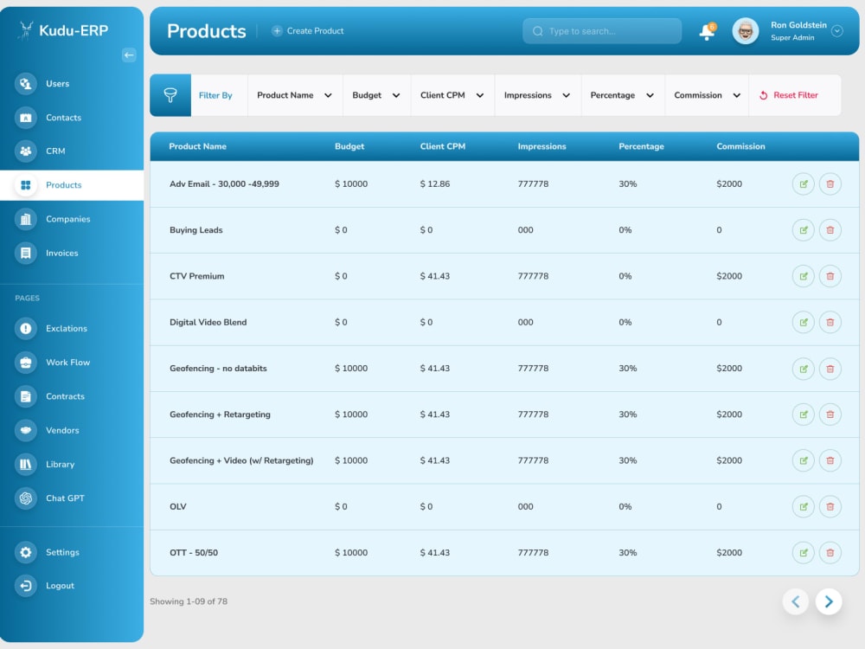The width and height of the screenshot is (865, 649).
Task: Expand the Client CPM dropdown
Action: coord(452,95)
